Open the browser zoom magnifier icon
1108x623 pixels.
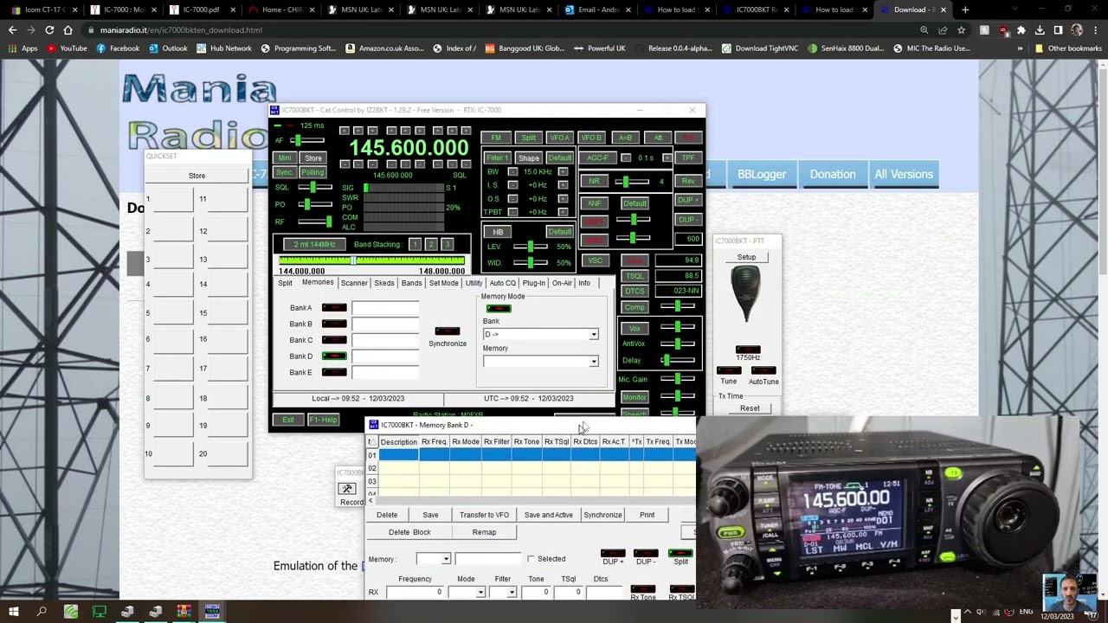click(x=924, y=29)
